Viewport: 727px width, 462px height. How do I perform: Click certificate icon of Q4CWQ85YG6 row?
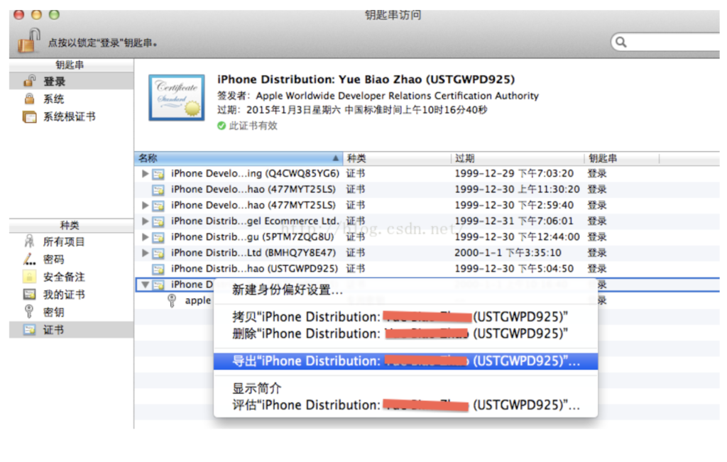pos(158,174)
